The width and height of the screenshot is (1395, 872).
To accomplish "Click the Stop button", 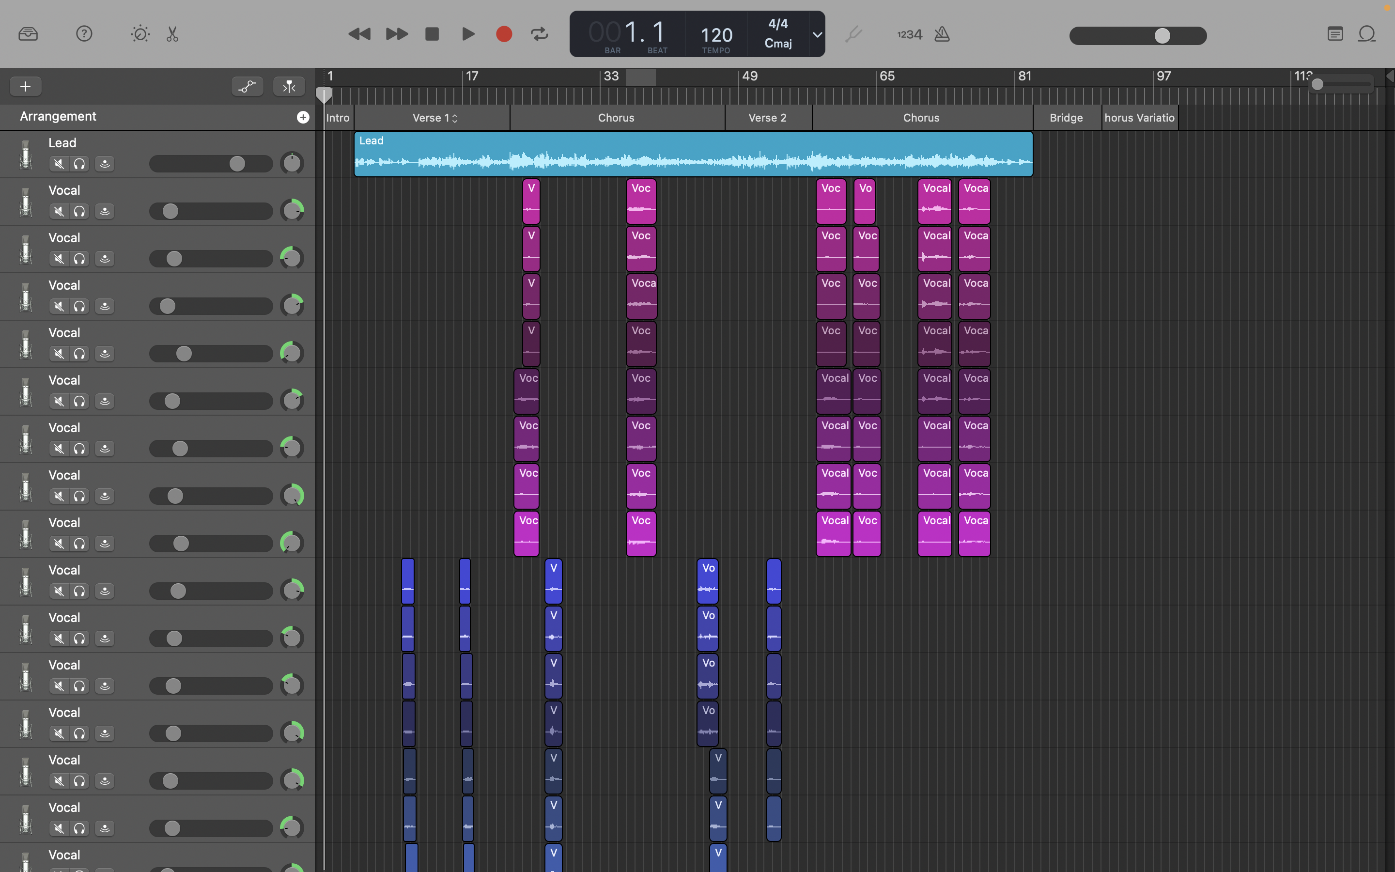I will coord(432,34).
